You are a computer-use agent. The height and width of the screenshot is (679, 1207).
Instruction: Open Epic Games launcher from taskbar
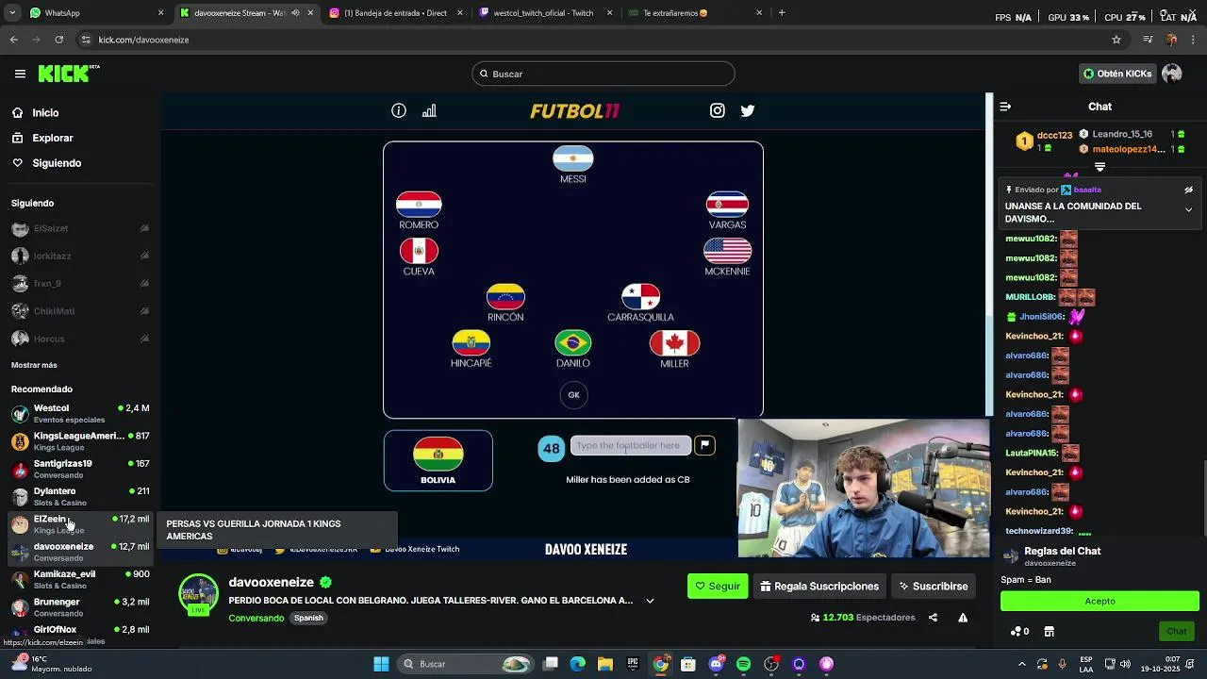[x=633, y=664]
